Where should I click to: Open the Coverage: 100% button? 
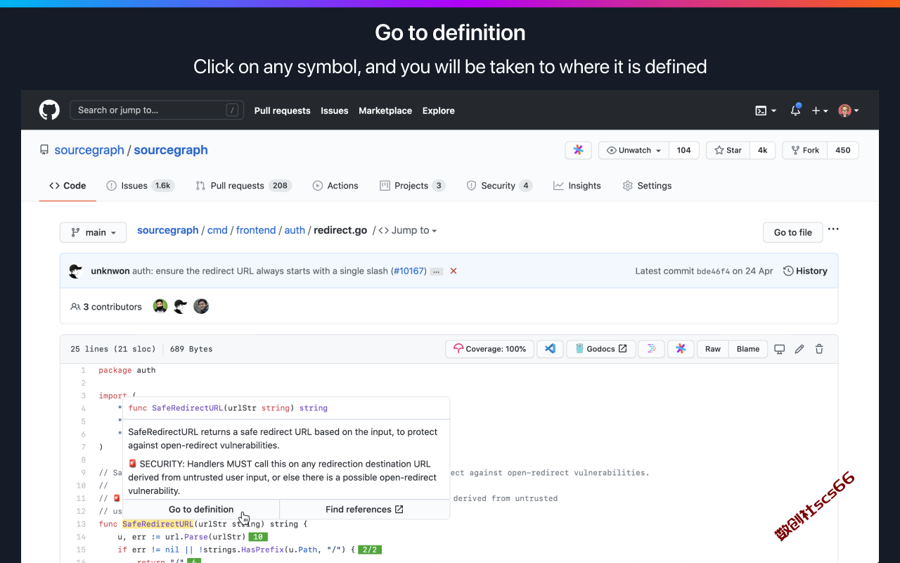pyautogui.click(x=490, y=349)
